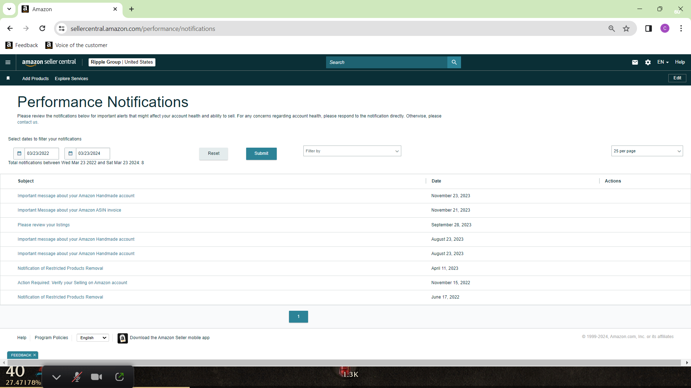Open Action Required: Verify your Selling account
This screenshot has width=691, height=388.
click(72, 283)
